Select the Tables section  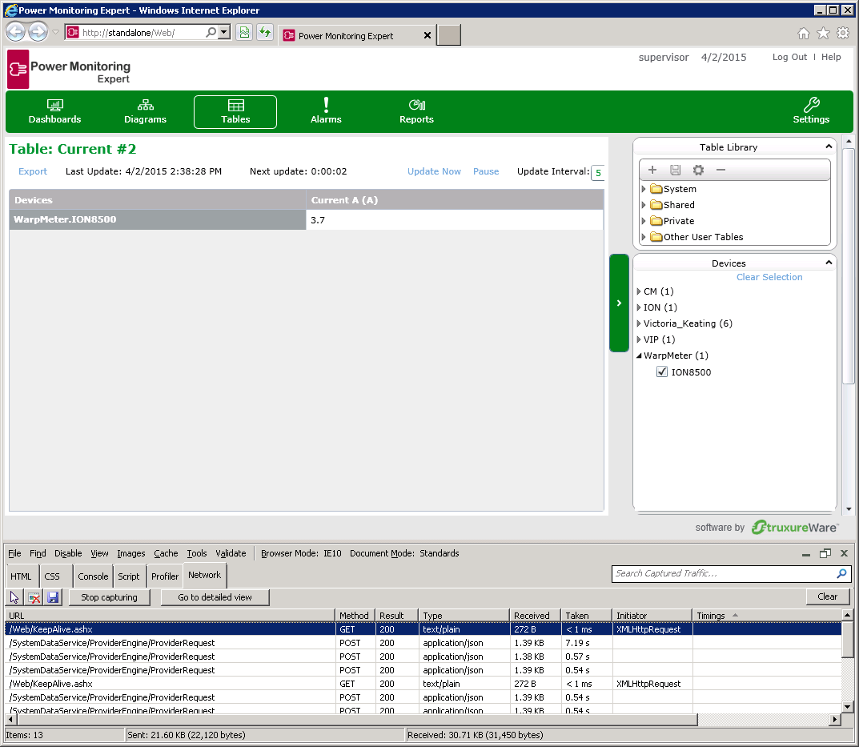235,112
